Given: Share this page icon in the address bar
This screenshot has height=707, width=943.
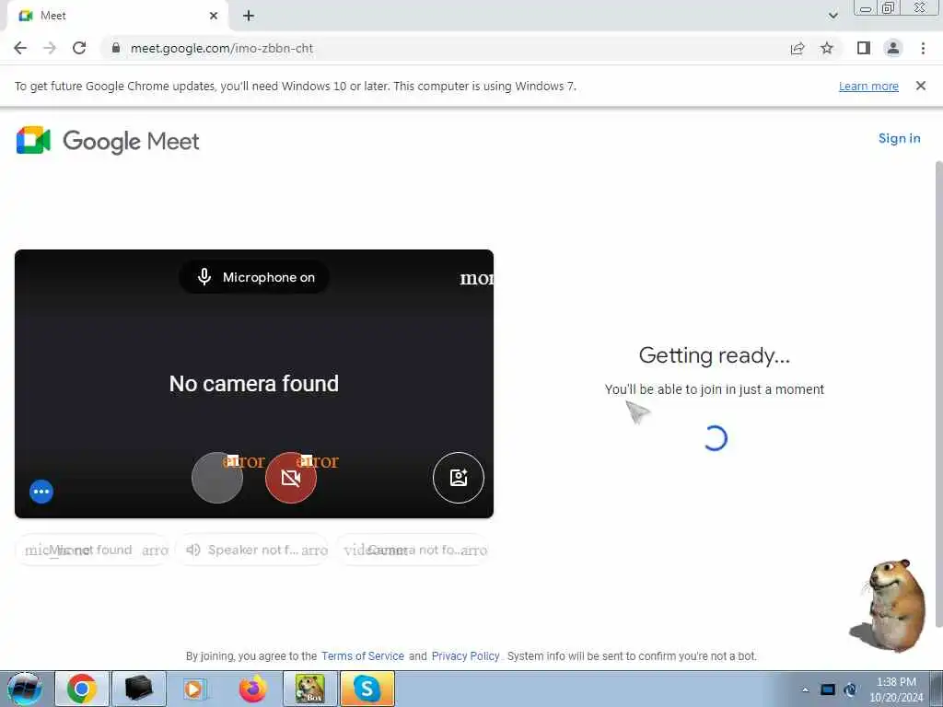Looking at the screenshot, I should tap(797, 48).
